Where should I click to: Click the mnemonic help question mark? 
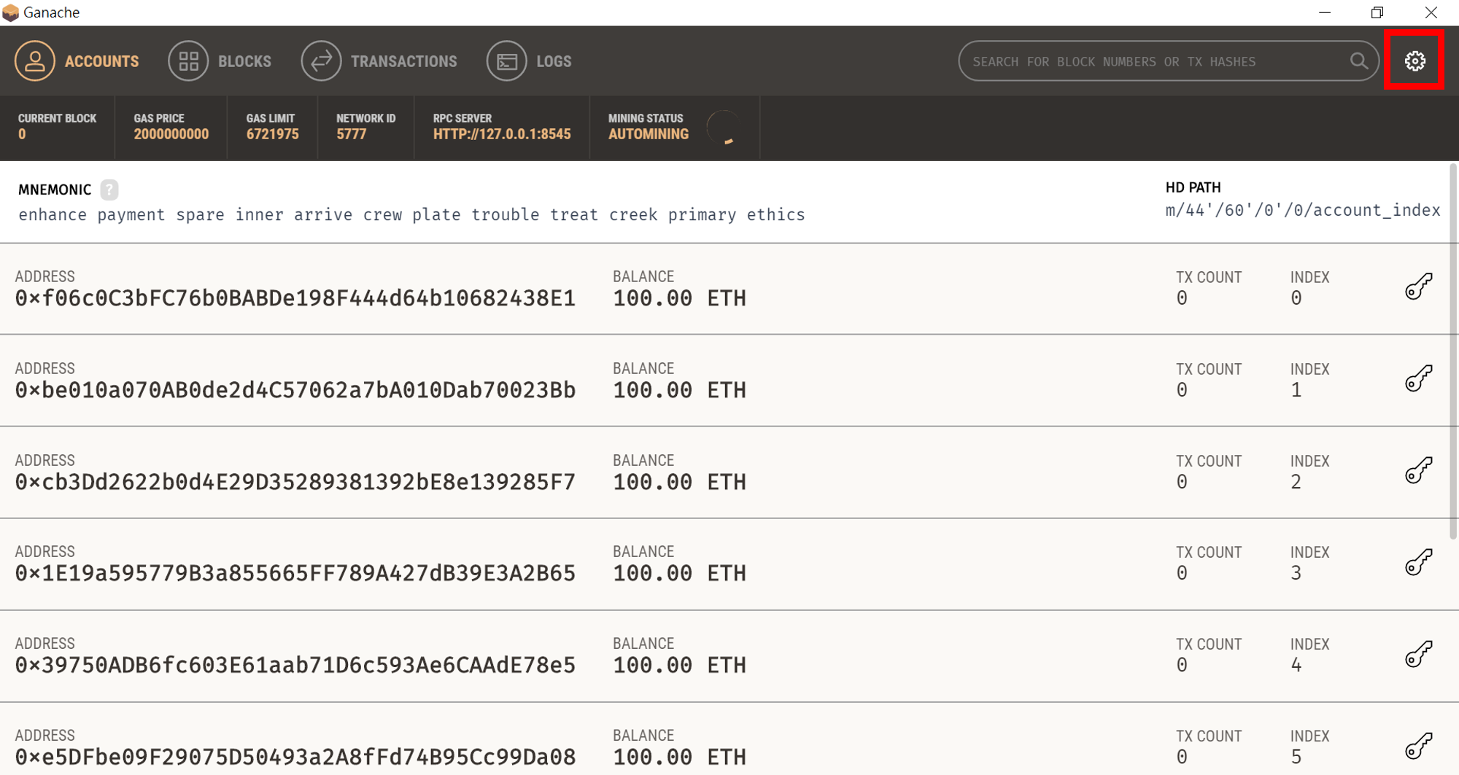tap(109, 190)
